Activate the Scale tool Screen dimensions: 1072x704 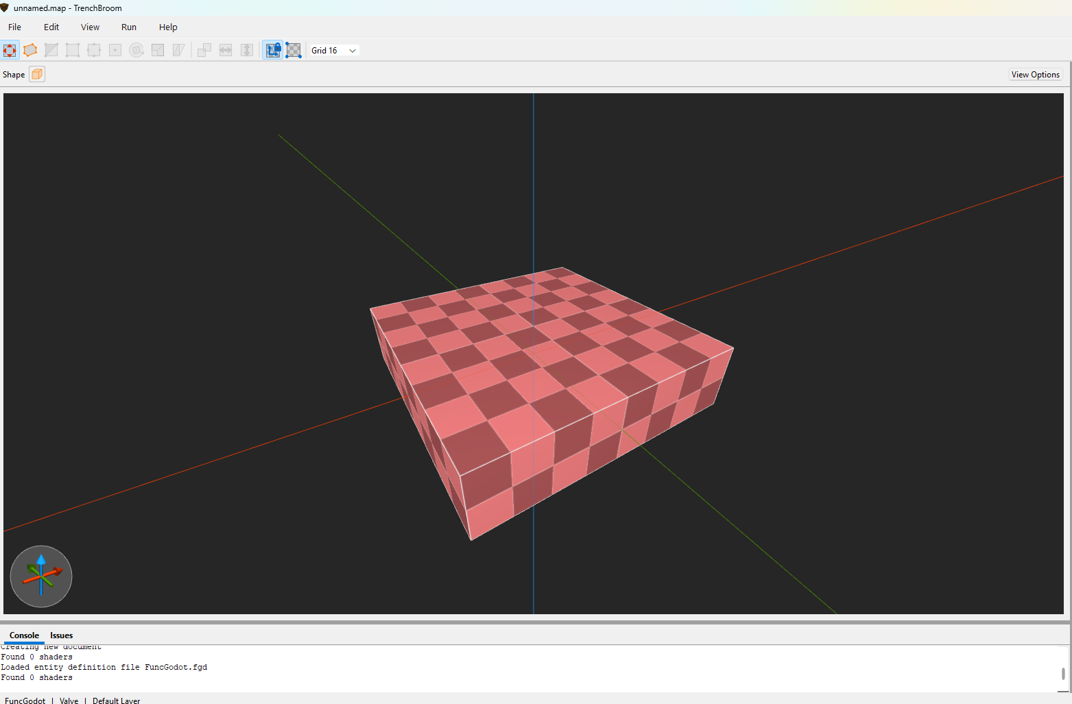pyautogui.click(x=158, y=50)
